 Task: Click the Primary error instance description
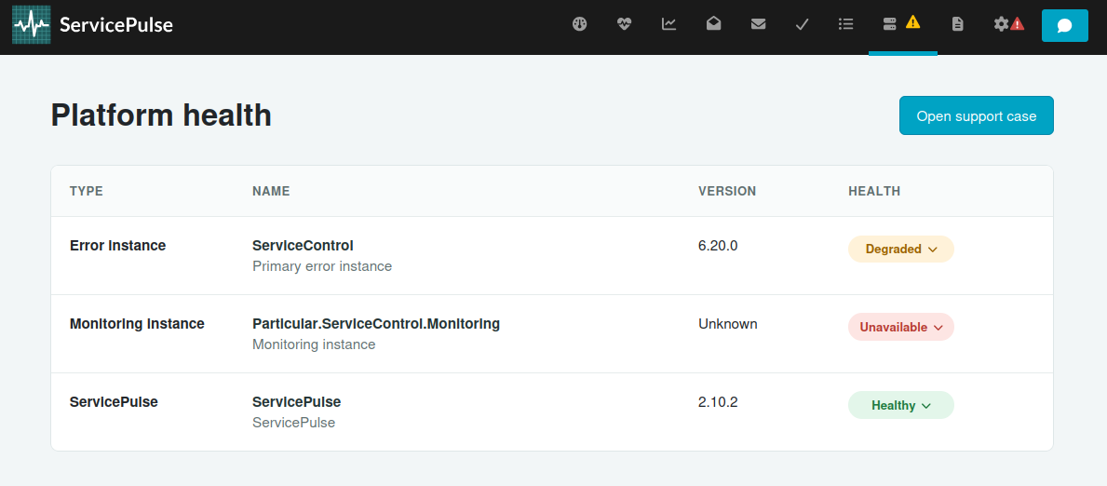click(x=322, y=267)
